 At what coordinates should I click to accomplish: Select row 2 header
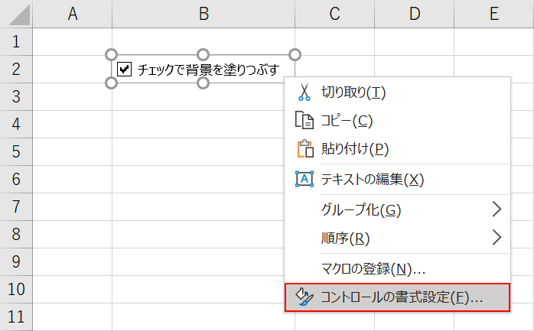point(16,69)
